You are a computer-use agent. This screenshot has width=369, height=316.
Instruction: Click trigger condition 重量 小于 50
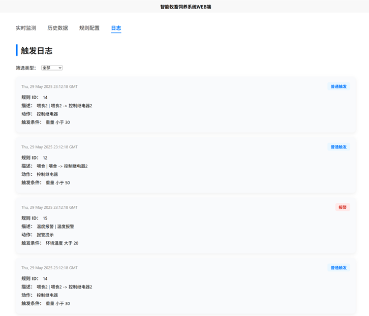(57, 182)
